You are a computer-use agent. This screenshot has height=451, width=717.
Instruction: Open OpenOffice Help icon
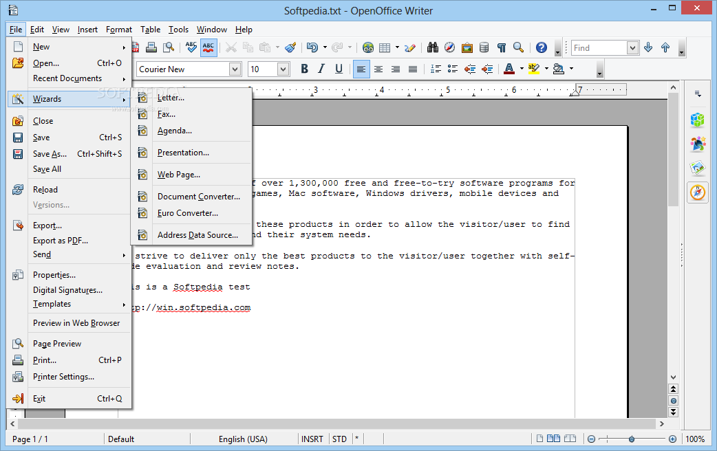click(542, 47)
